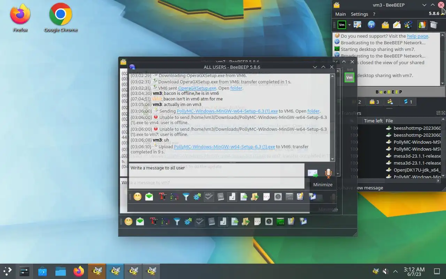Start desktop sharing from vm7 toolbar
The height and width of the screenshot is (279, 446).
click(x=280, y=221)
